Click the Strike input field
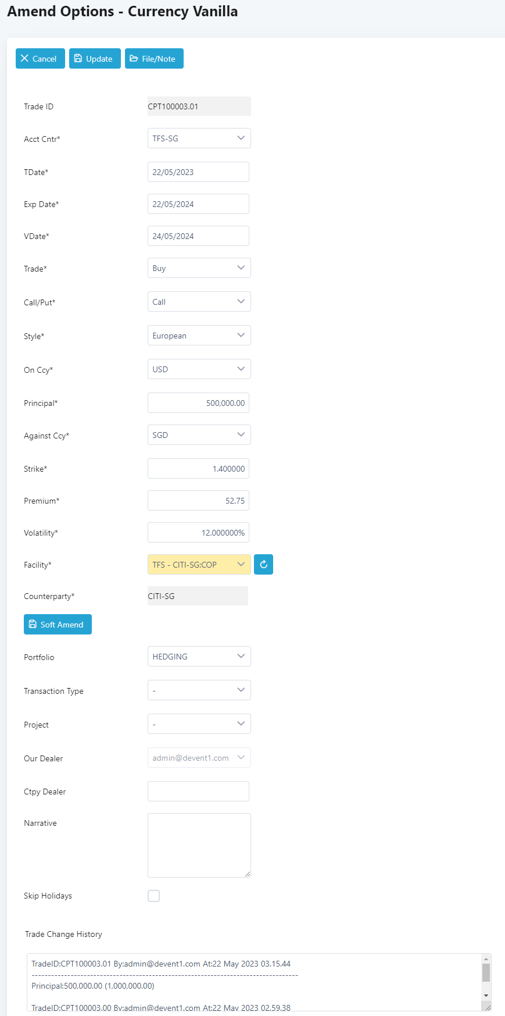This screenshot has height=1016, width=505. pos(198,469)
